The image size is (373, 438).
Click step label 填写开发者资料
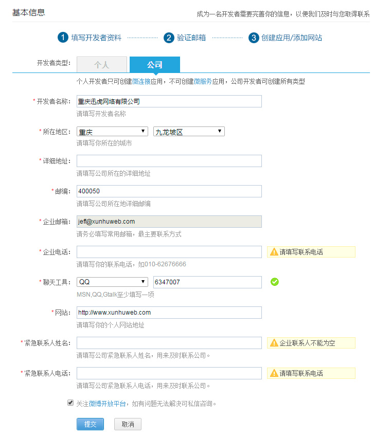[96, 38]
